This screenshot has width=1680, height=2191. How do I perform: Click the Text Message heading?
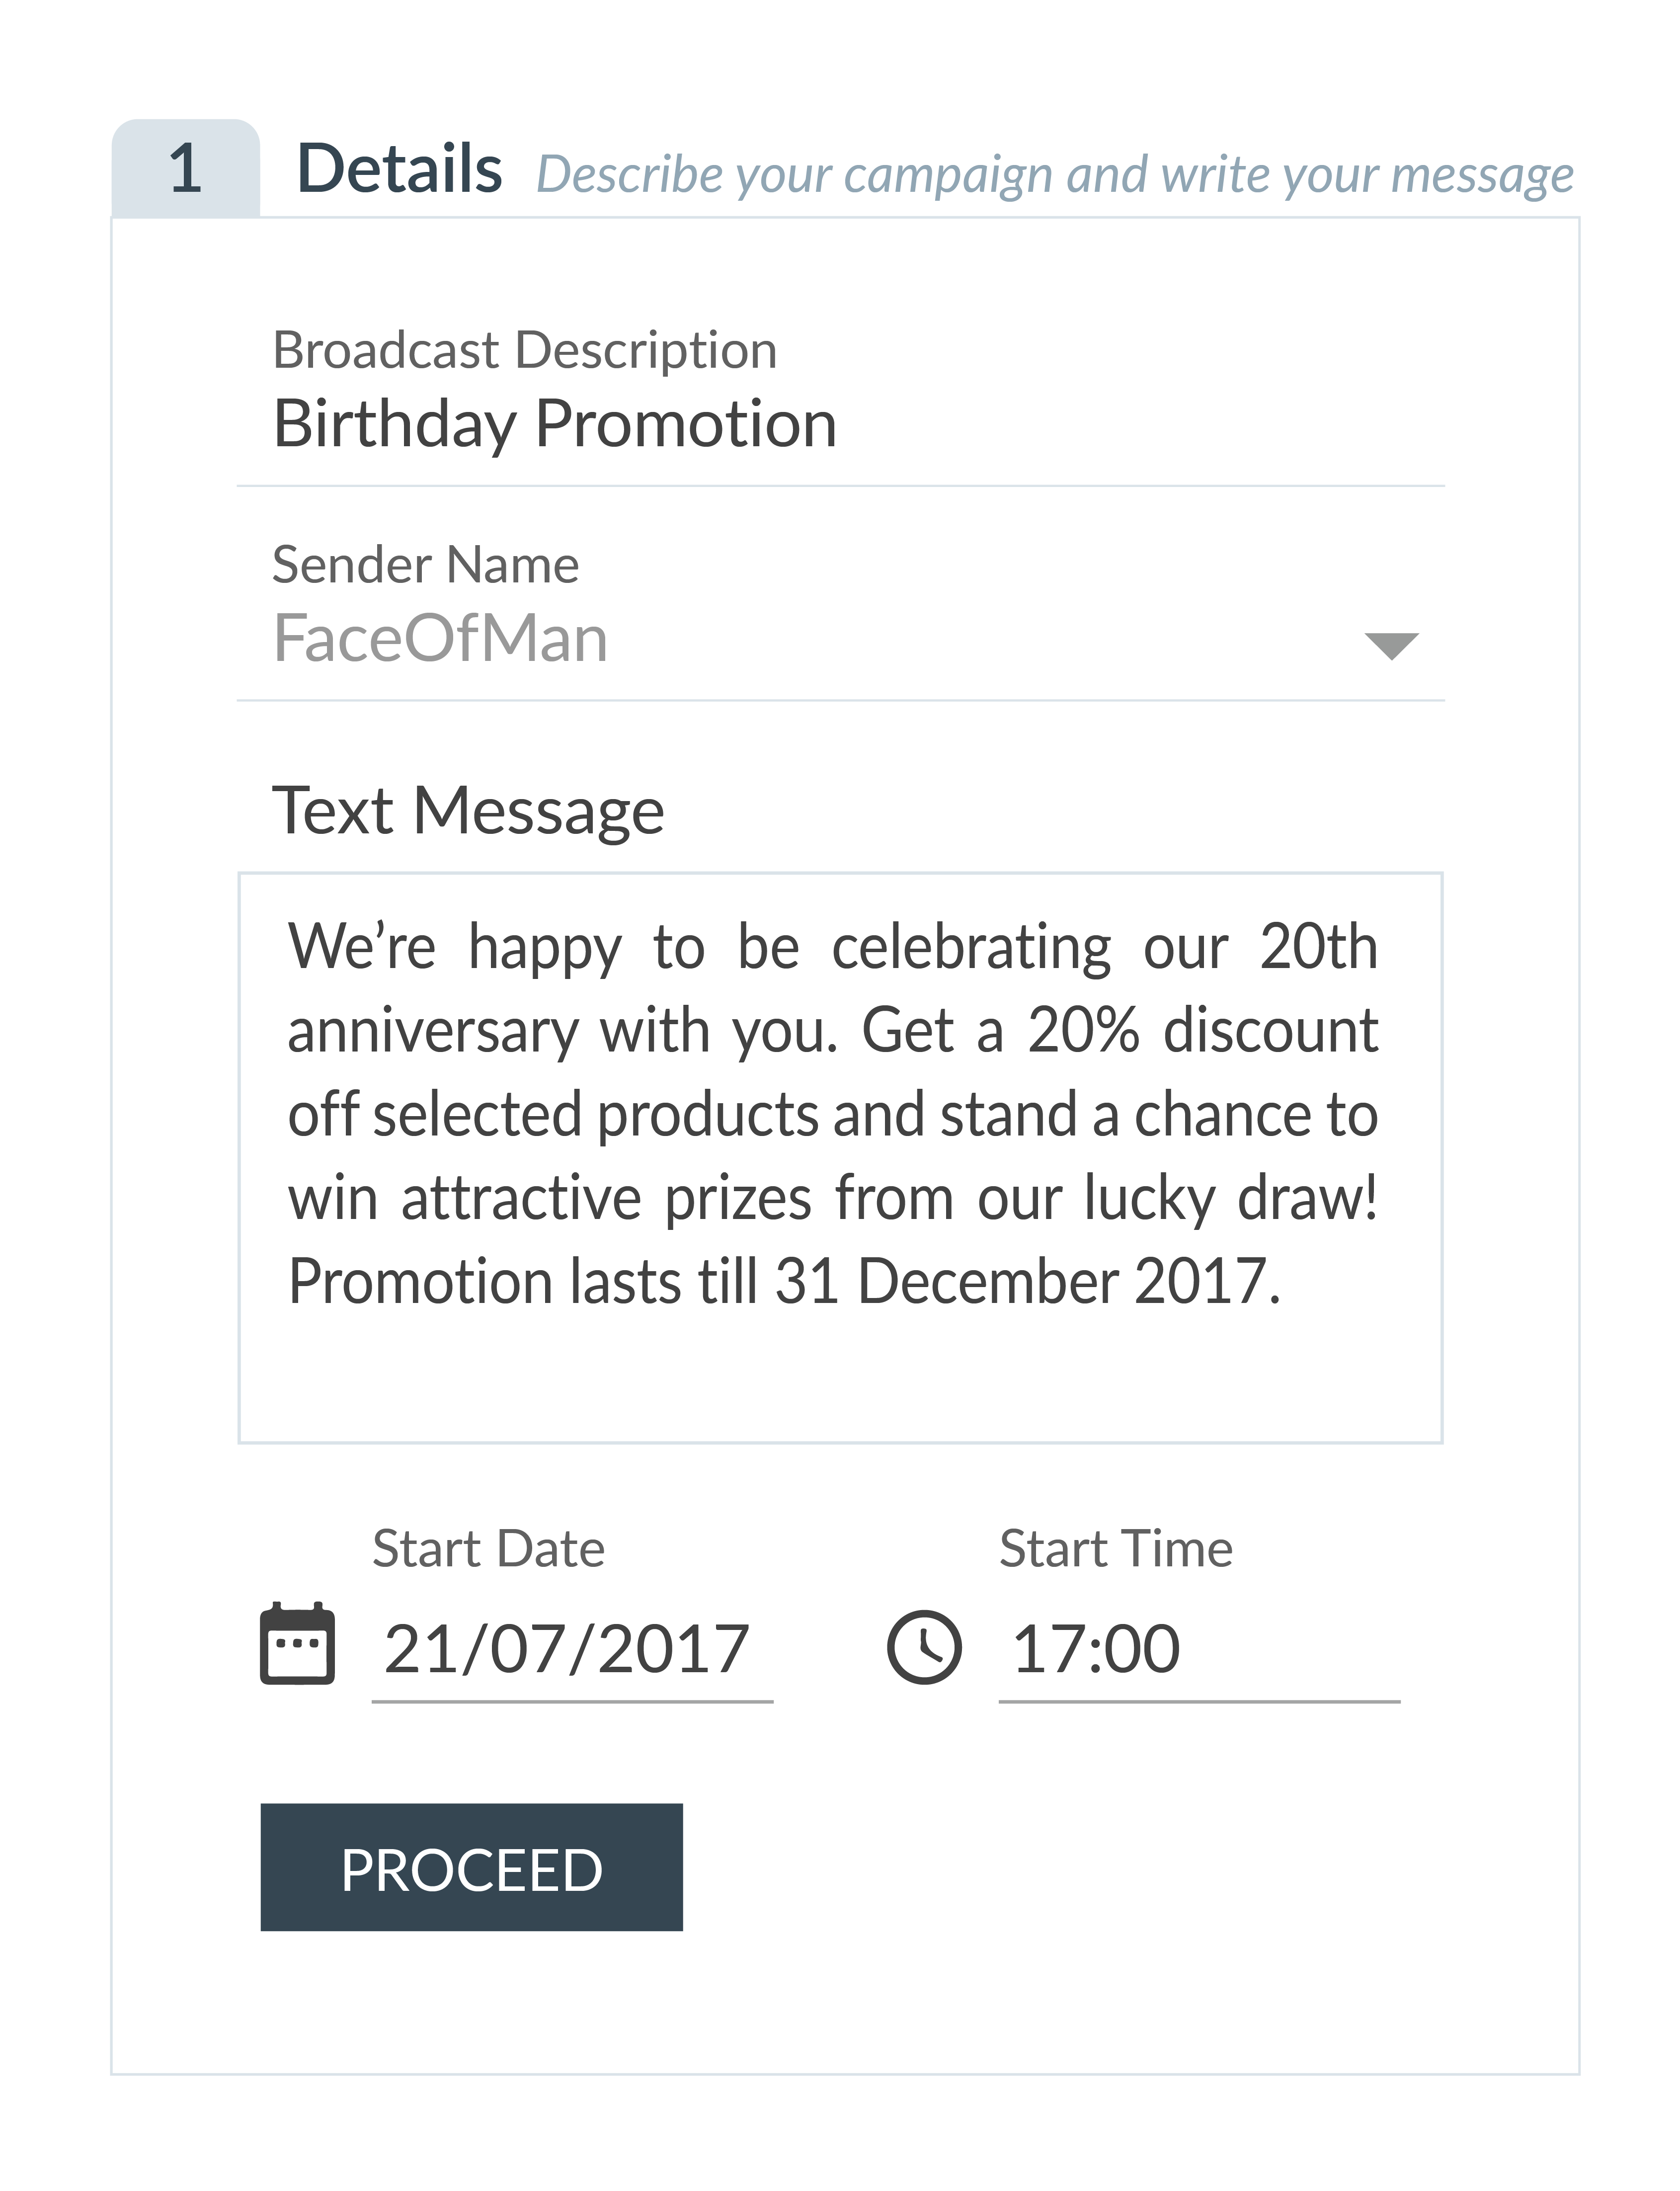pyautogui.click(x=468, y=811)
